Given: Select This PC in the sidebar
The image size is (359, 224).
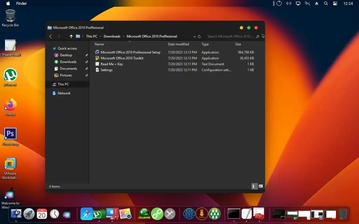Looking at the screenshot, I should (x=67, y=84).
